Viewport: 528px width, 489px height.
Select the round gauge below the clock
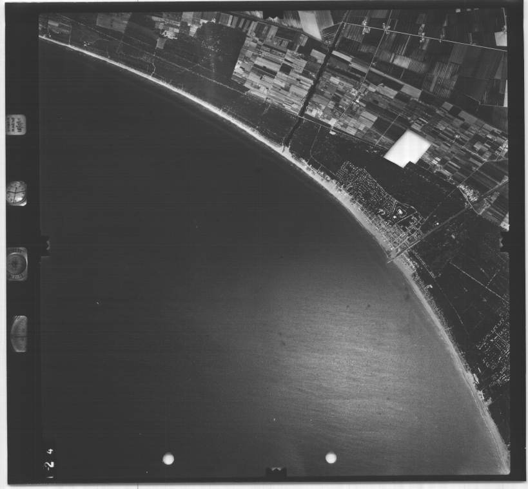[17, 264]
